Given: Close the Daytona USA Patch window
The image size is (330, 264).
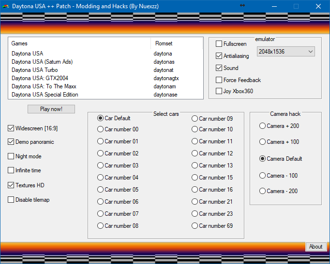Looking at the screenshot, I should point(318,6).
